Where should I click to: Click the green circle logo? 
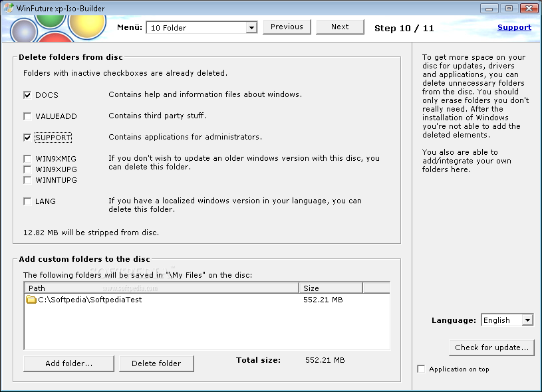click(x=51, y=21)
